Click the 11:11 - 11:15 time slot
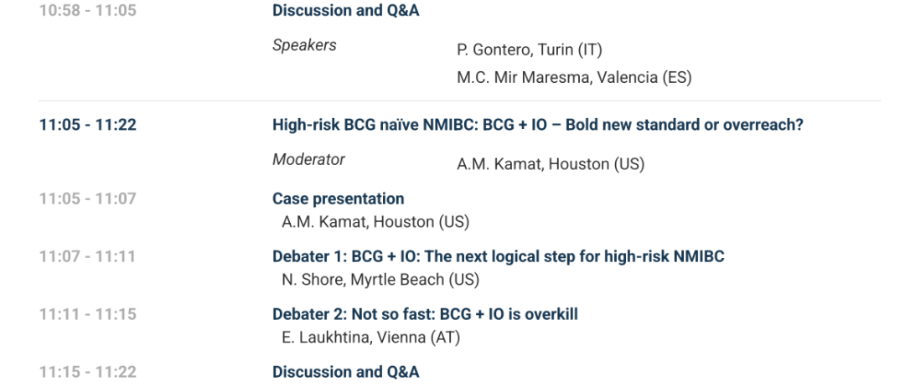 coord(87,314)
